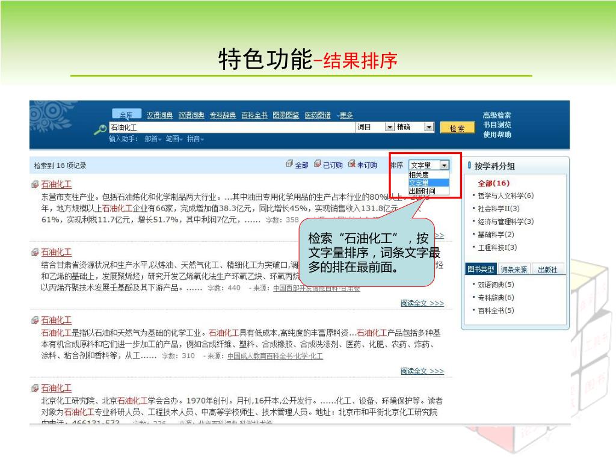Click the search input containing 石油化工
The height and width of the screenshot is (462, 616).
click(232, 128)
